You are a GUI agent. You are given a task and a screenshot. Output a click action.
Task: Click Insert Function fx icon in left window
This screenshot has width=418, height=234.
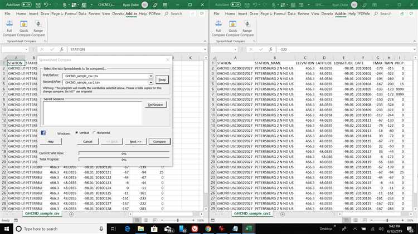(61, 49)
